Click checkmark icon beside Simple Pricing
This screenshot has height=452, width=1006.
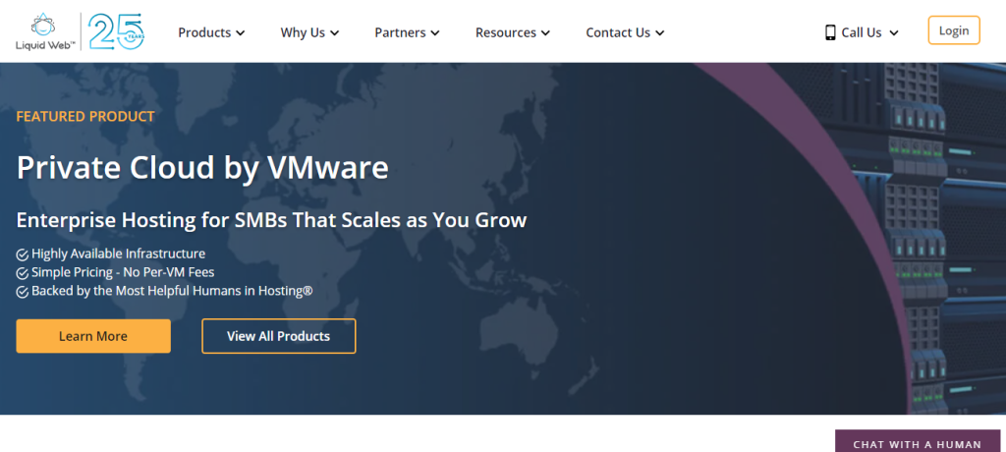pos(23,273)
